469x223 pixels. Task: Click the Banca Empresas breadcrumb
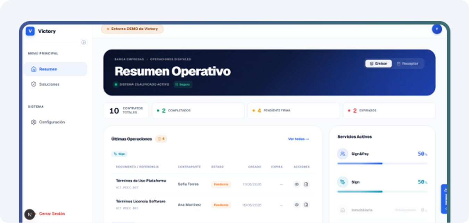(129, 59)
